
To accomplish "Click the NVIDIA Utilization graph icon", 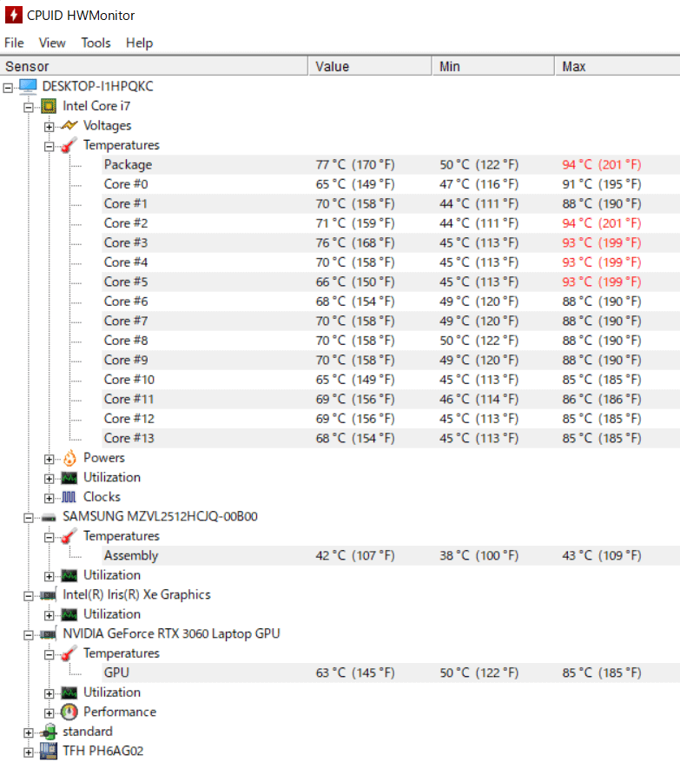I will click(x=69, y=693).
